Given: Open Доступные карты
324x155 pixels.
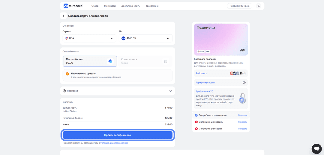Looking at the screenshot, I should pos(131,6).
